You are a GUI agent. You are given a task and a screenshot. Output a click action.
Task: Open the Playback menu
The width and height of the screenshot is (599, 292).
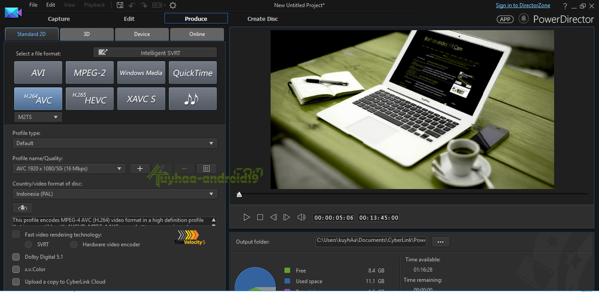point(95,5)
